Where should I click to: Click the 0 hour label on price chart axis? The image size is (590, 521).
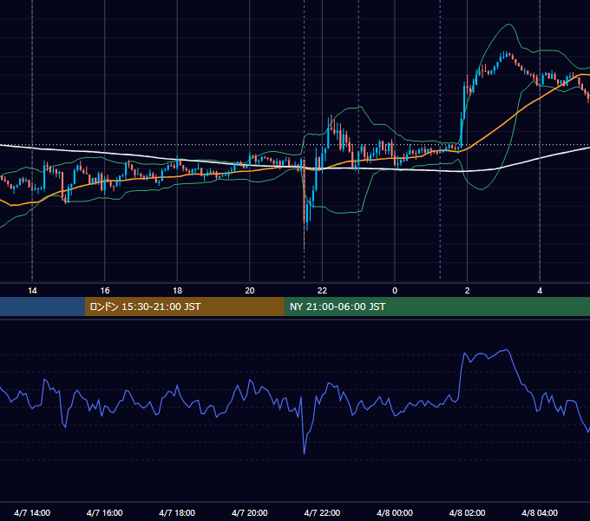(x=395, y=291)
